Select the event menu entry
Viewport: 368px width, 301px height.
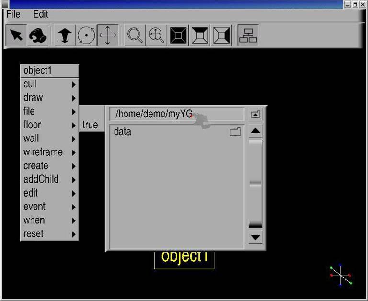49,207
